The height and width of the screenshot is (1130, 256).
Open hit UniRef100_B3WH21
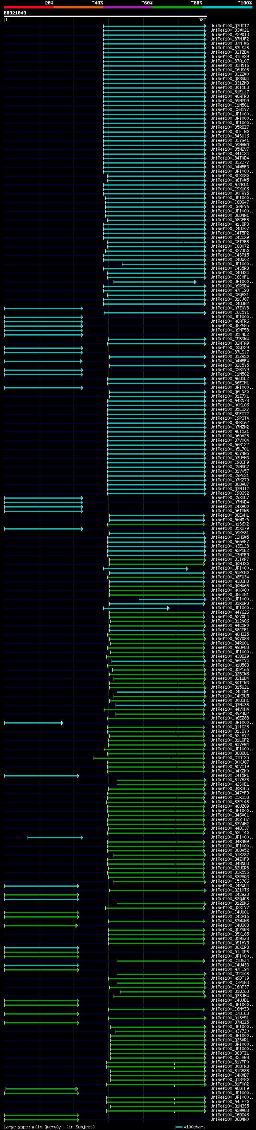pos(229,30)
